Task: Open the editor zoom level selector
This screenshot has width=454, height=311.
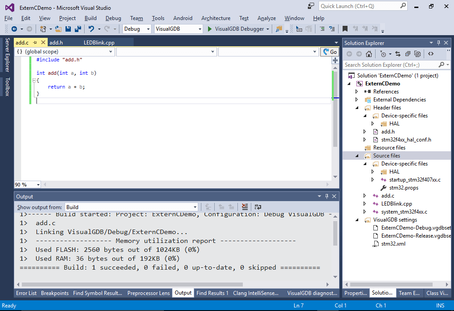Action: pyautogui.click(x=26, y=184)
